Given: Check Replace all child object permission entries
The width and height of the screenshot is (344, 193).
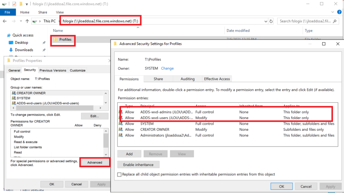Looking at the screenshot, I should click(119, 175).
